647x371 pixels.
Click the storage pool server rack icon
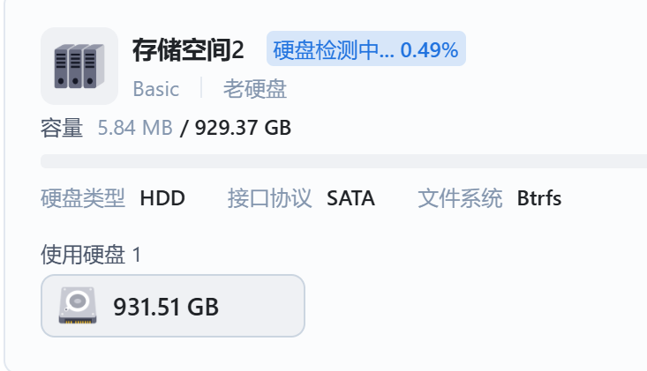coord(79,66)
